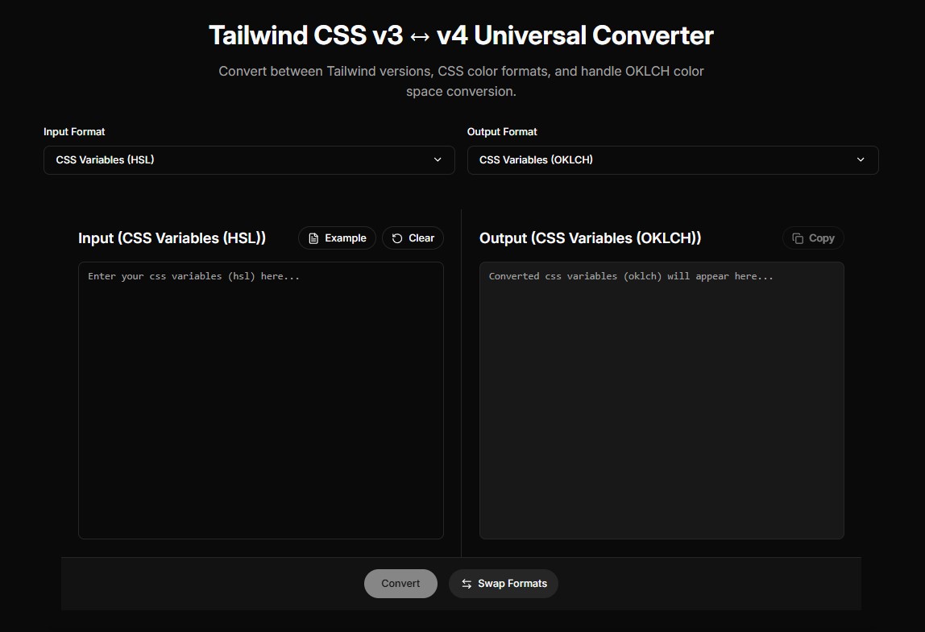925x632 pixels.
Task: Open the Input Format dropdown
Action: click(249, 159)
